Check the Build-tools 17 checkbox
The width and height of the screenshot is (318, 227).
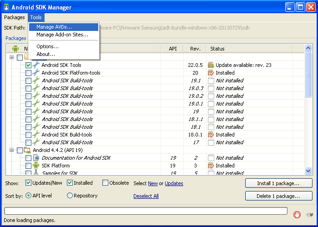(28, 142)
